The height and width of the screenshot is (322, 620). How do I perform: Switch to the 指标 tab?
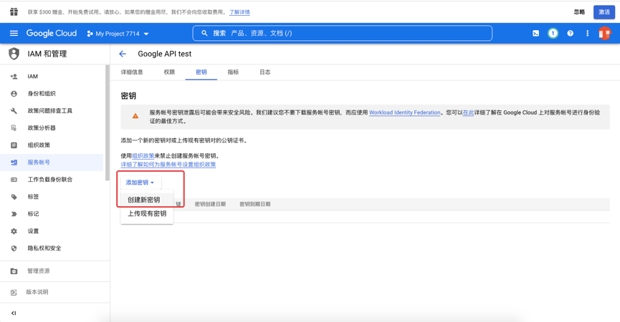(233, 72)
